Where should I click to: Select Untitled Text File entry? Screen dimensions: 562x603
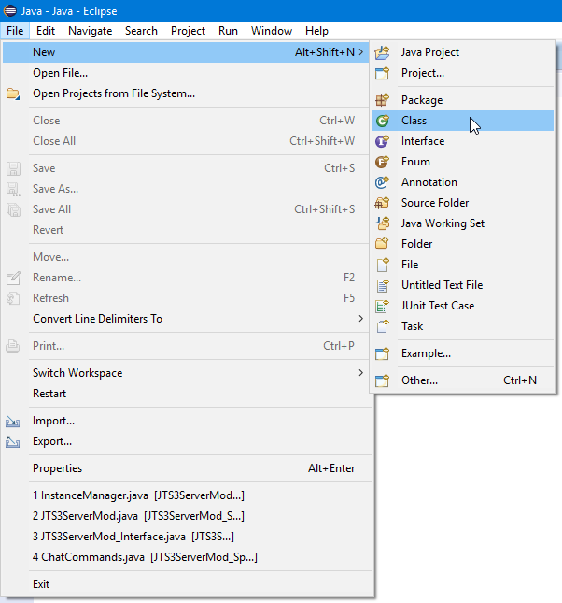(462, 285)
